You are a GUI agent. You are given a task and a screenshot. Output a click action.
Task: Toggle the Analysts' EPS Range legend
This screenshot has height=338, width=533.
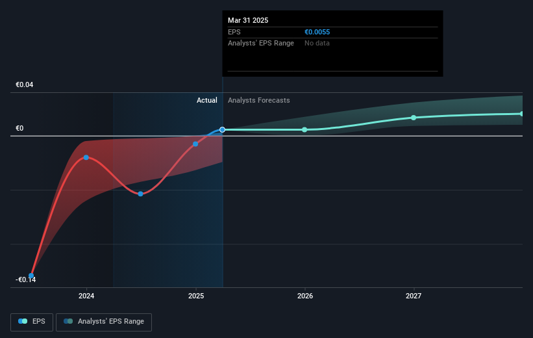(104, 322)
